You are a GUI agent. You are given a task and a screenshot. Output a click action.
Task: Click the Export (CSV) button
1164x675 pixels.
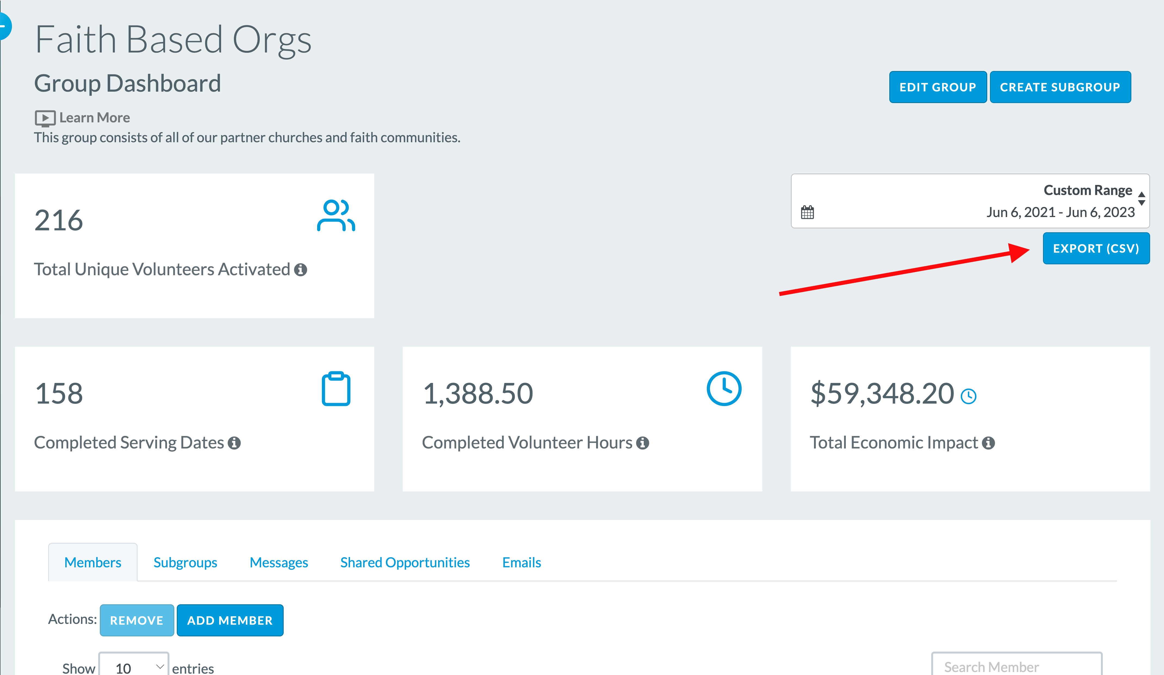pos(1096,248)
